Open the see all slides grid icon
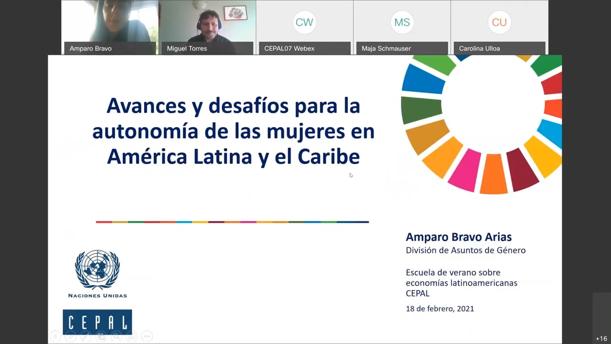The image size is (611, 344). pos(101,336)
